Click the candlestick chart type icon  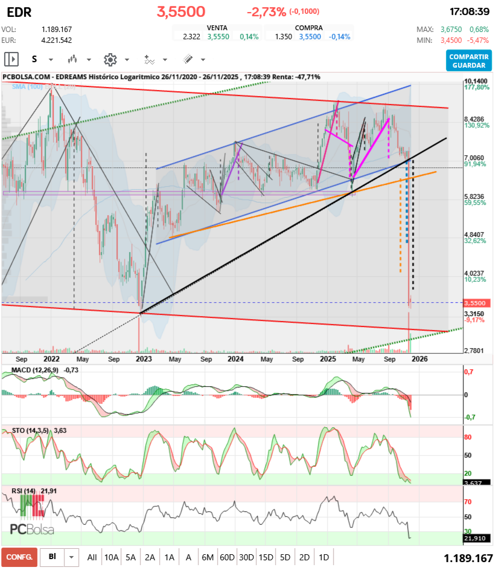coord(73,59)
